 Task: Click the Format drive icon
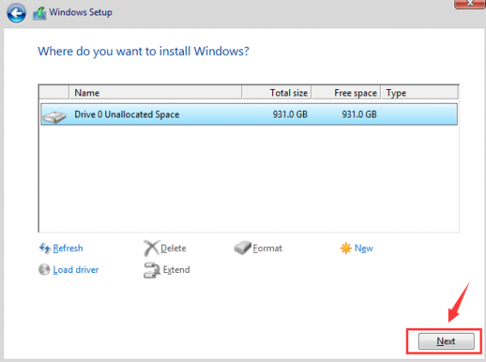pos(244,248)
